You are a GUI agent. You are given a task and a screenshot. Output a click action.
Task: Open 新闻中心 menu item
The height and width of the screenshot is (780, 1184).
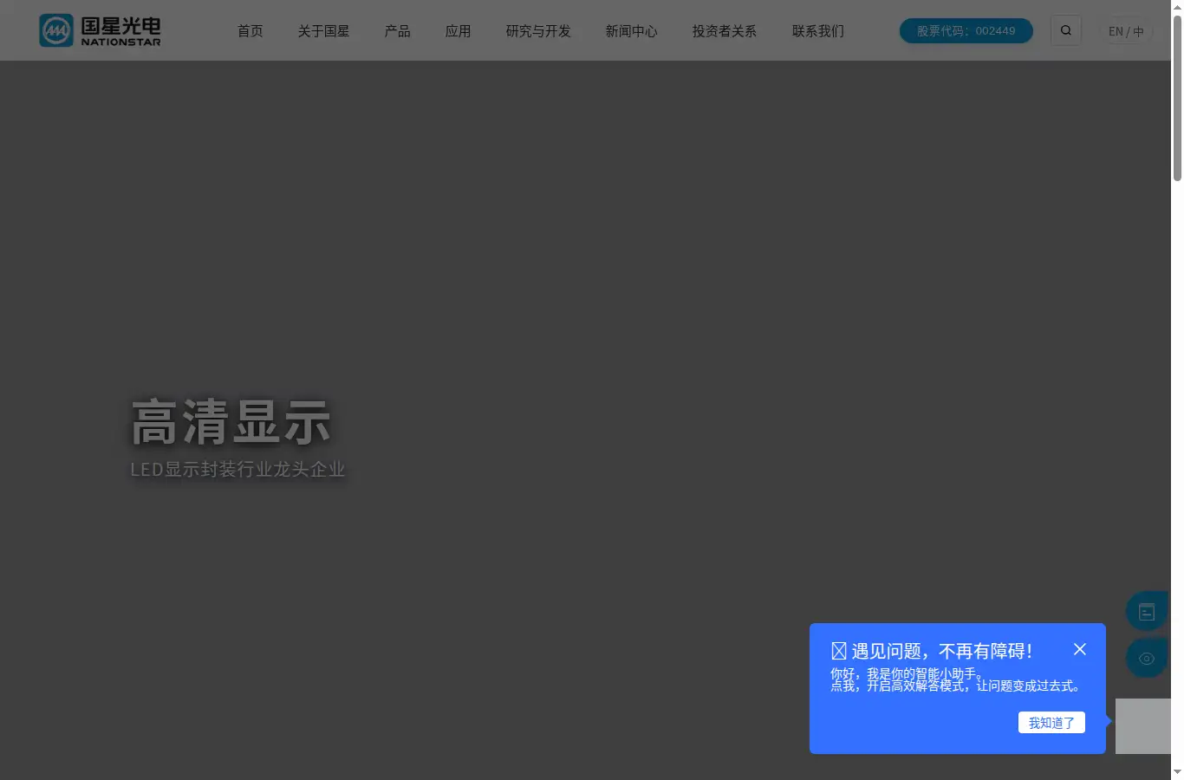tap(631, 31)
